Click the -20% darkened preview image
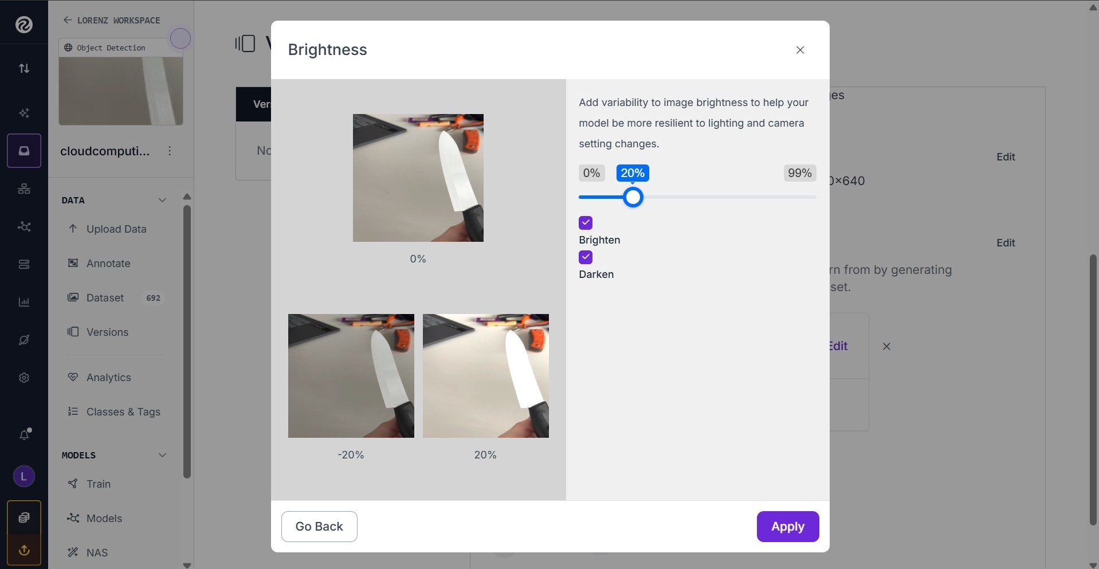This screenshot has height=569, width=1099. click(351, 376)
